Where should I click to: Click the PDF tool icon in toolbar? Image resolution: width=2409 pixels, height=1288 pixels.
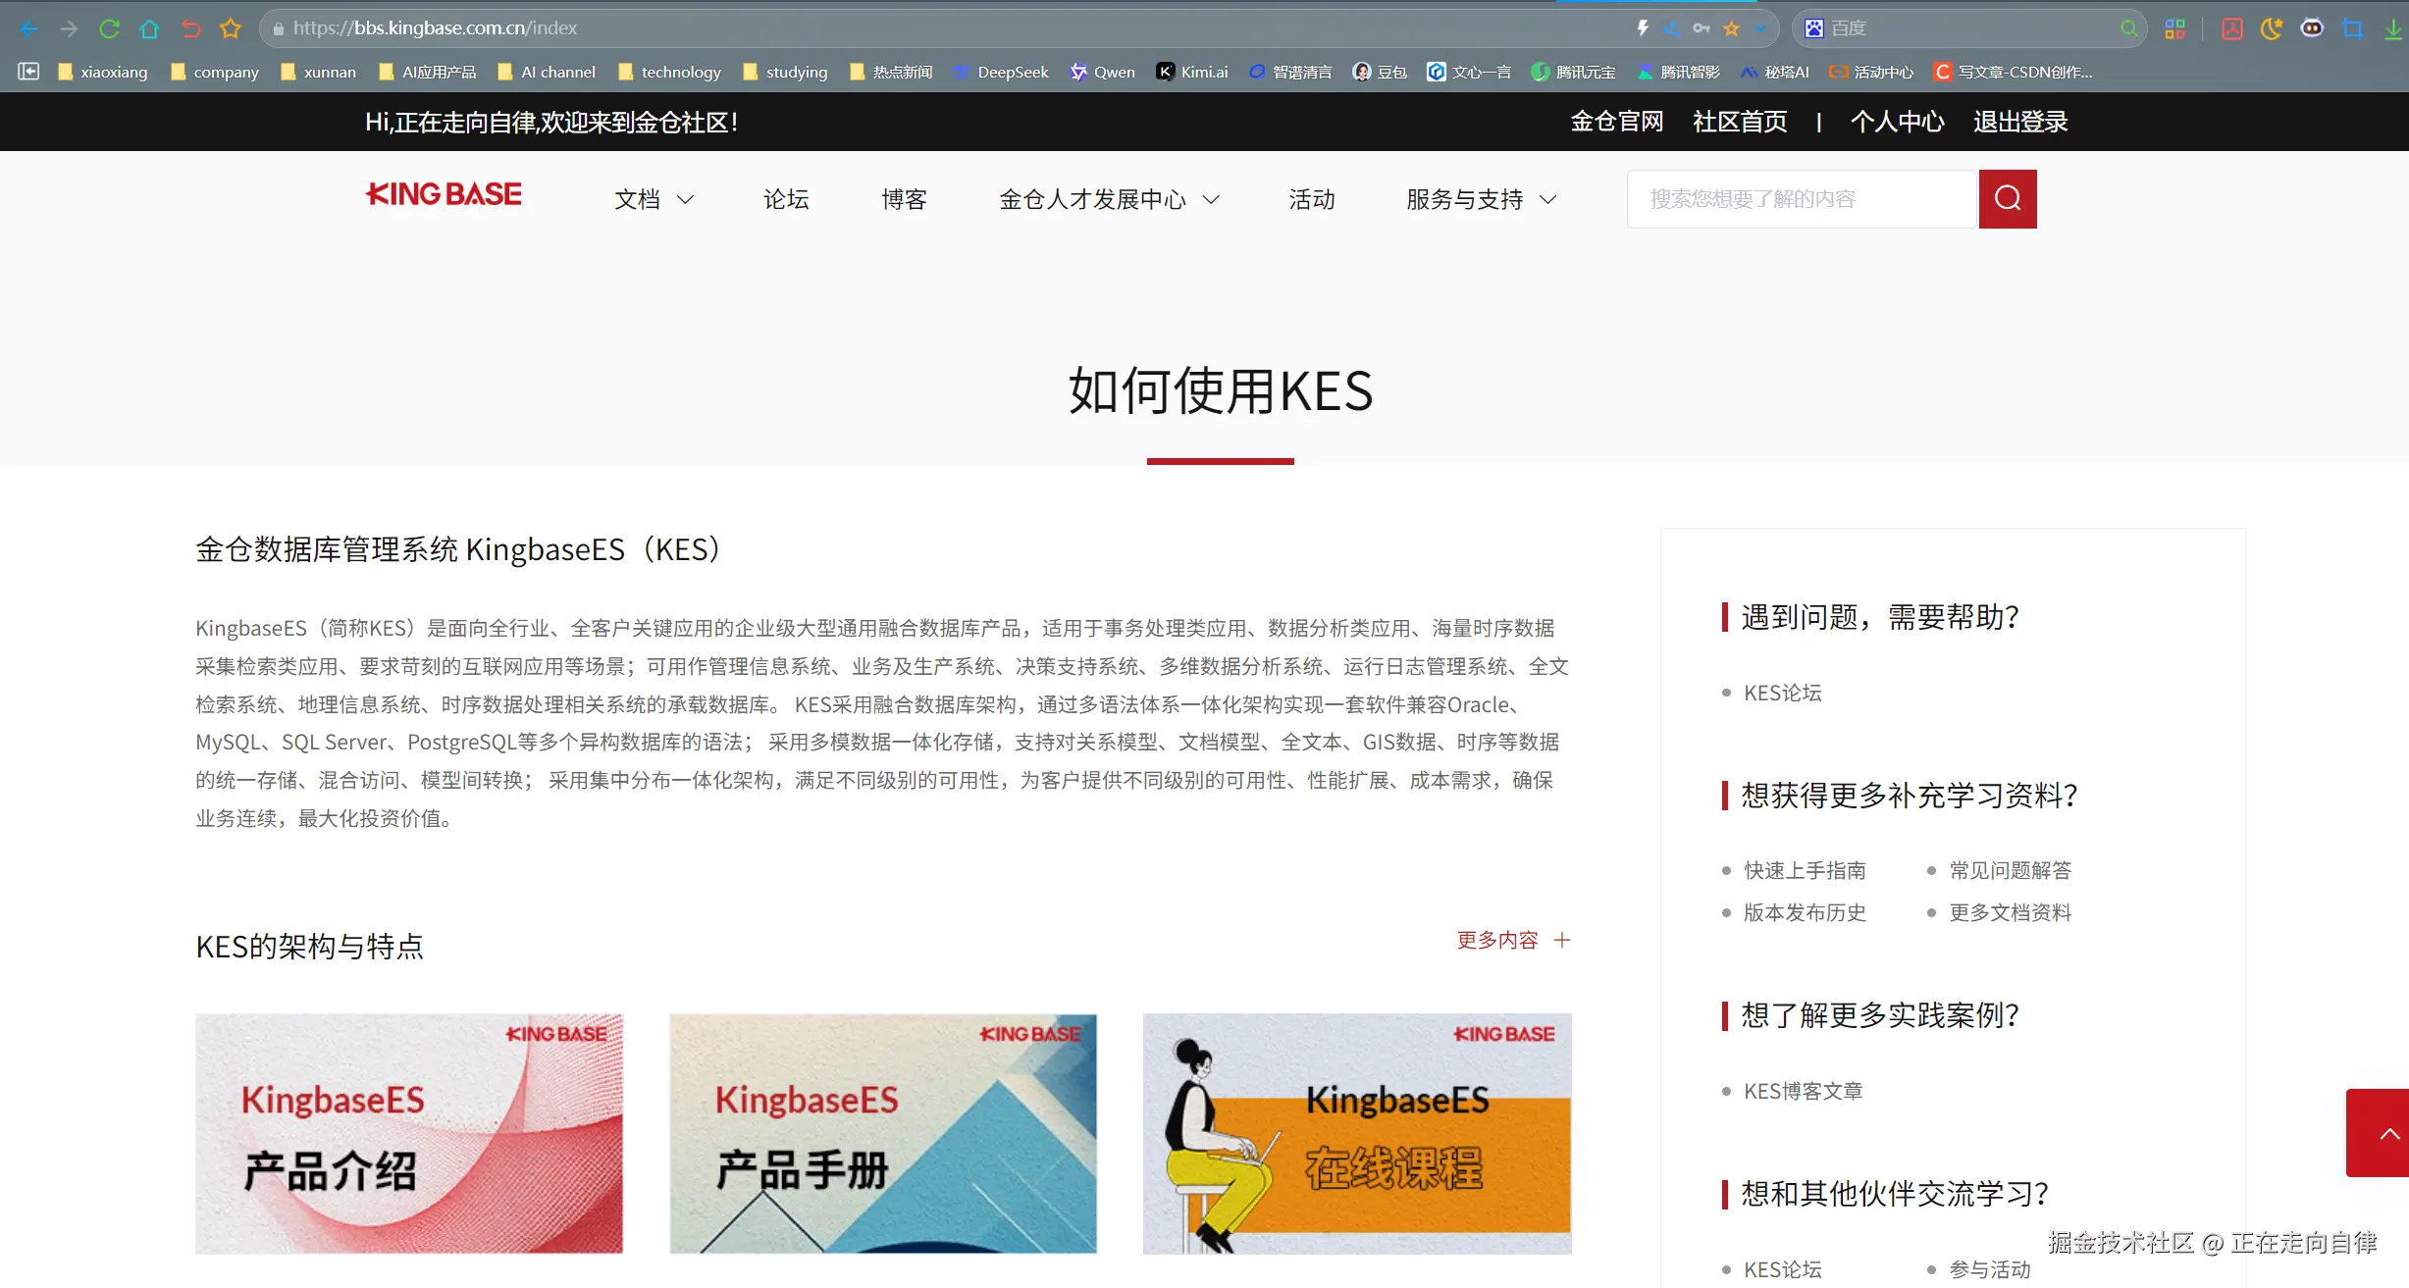point(2231,28)
